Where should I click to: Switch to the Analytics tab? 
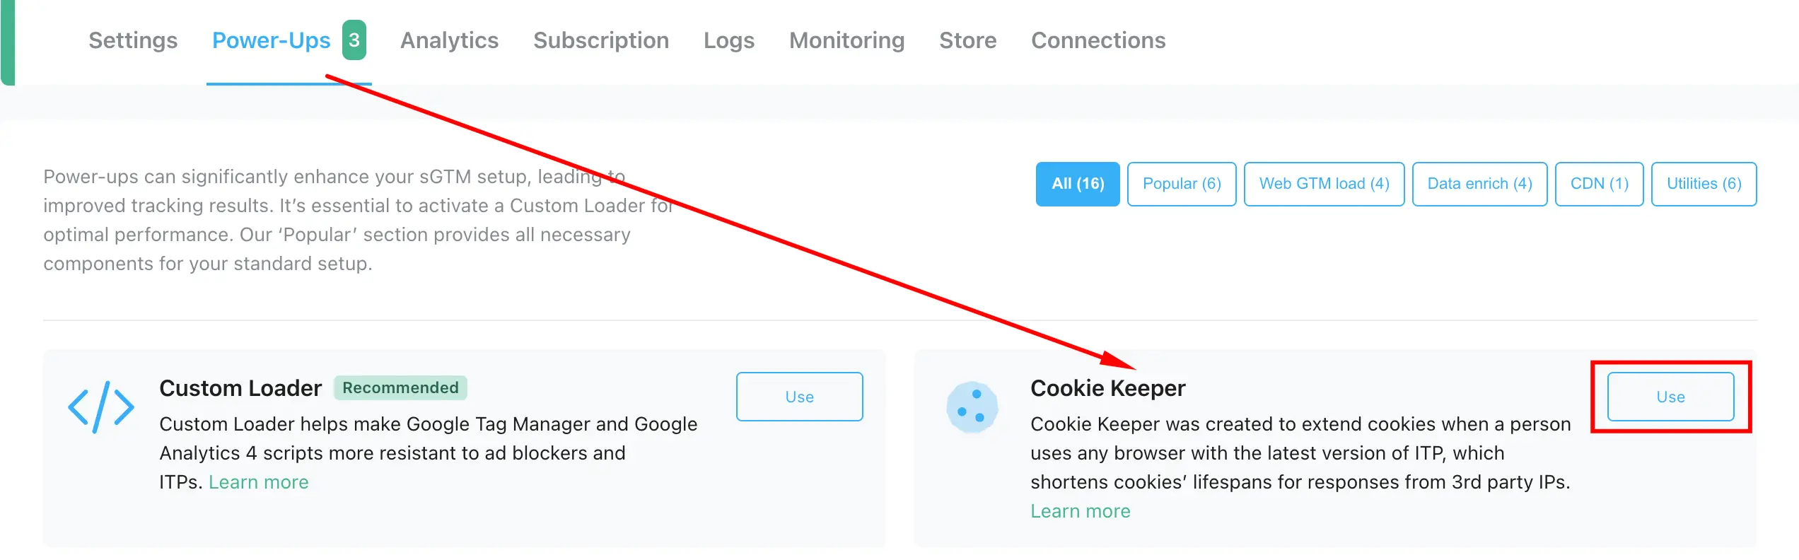(x=450, y=40)
